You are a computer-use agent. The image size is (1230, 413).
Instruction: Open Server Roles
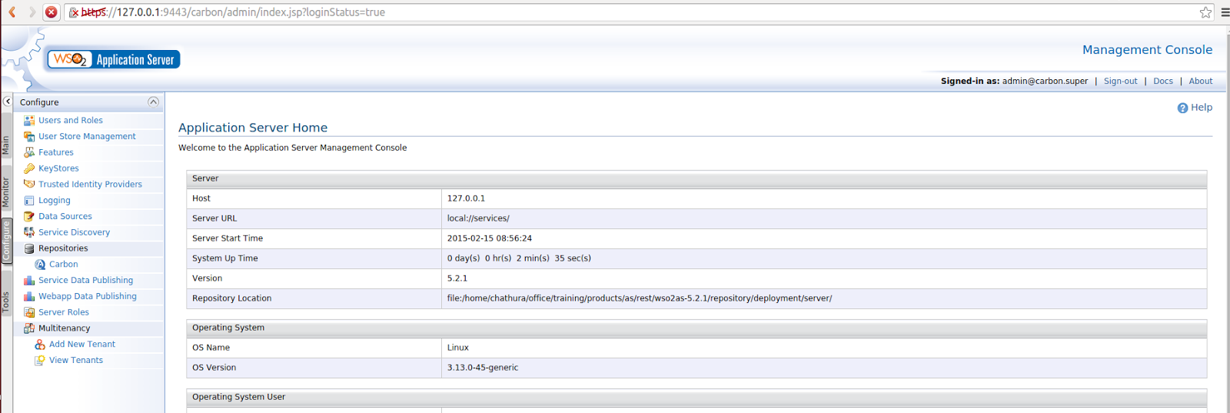pos(64,312)
